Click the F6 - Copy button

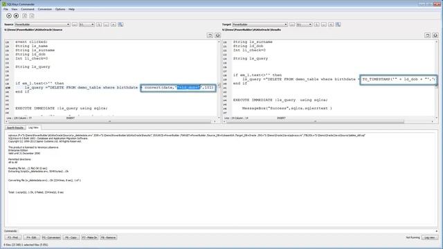pos(71,238)
